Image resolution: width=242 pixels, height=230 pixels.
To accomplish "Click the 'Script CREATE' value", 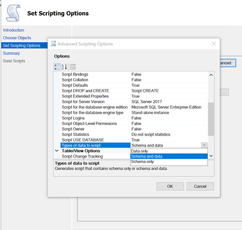I will click(x=145, y=91).
